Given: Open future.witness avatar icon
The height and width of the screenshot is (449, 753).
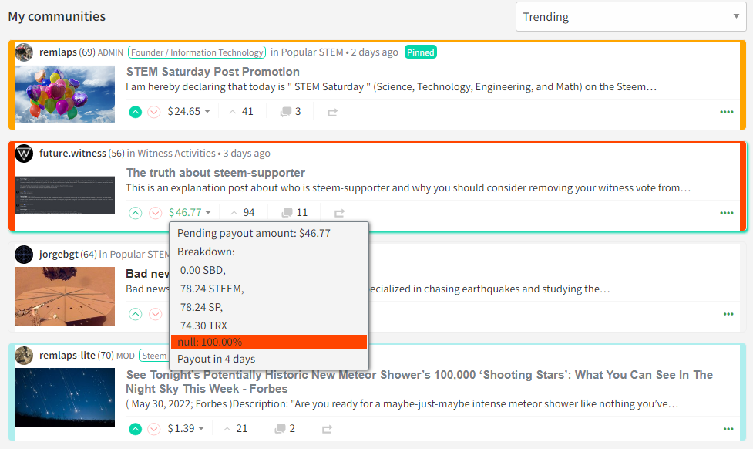Looking at the screenshot, I should point(24,154).
